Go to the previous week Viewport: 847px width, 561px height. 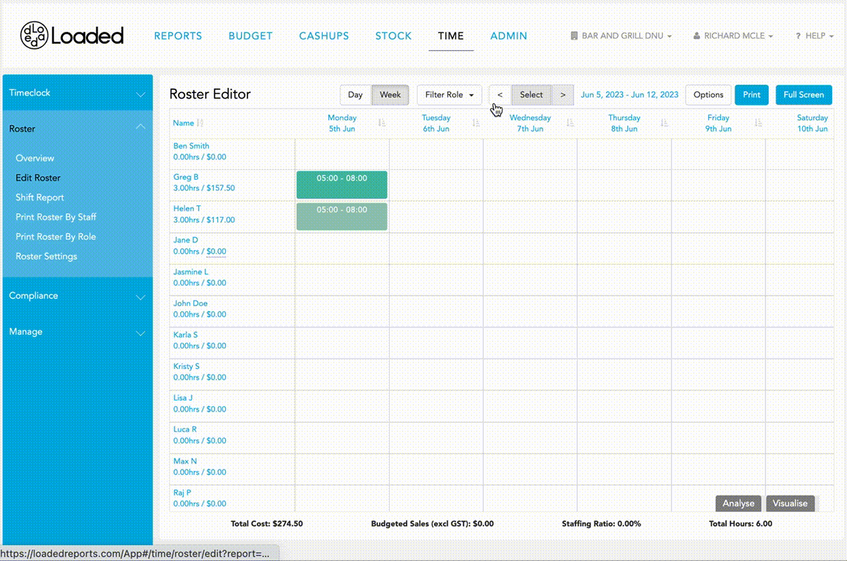tap(500, 95)
